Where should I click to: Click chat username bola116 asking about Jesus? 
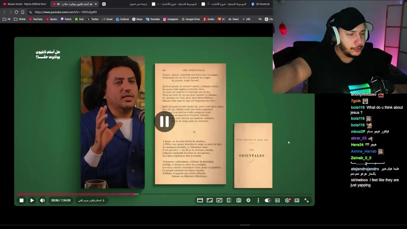tap(358, 108)
